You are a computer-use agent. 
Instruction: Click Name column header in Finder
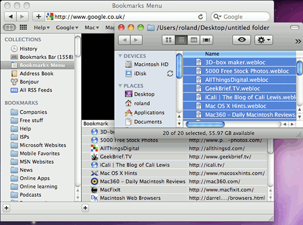(240, 54)
